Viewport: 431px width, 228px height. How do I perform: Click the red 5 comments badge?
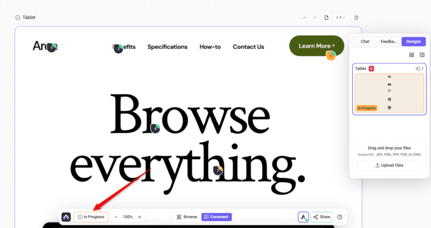(371, 68)
